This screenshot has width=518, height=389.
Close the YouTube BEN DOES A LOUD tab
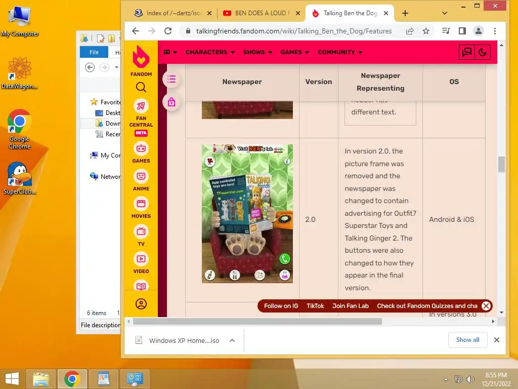[x=298, y=13]
